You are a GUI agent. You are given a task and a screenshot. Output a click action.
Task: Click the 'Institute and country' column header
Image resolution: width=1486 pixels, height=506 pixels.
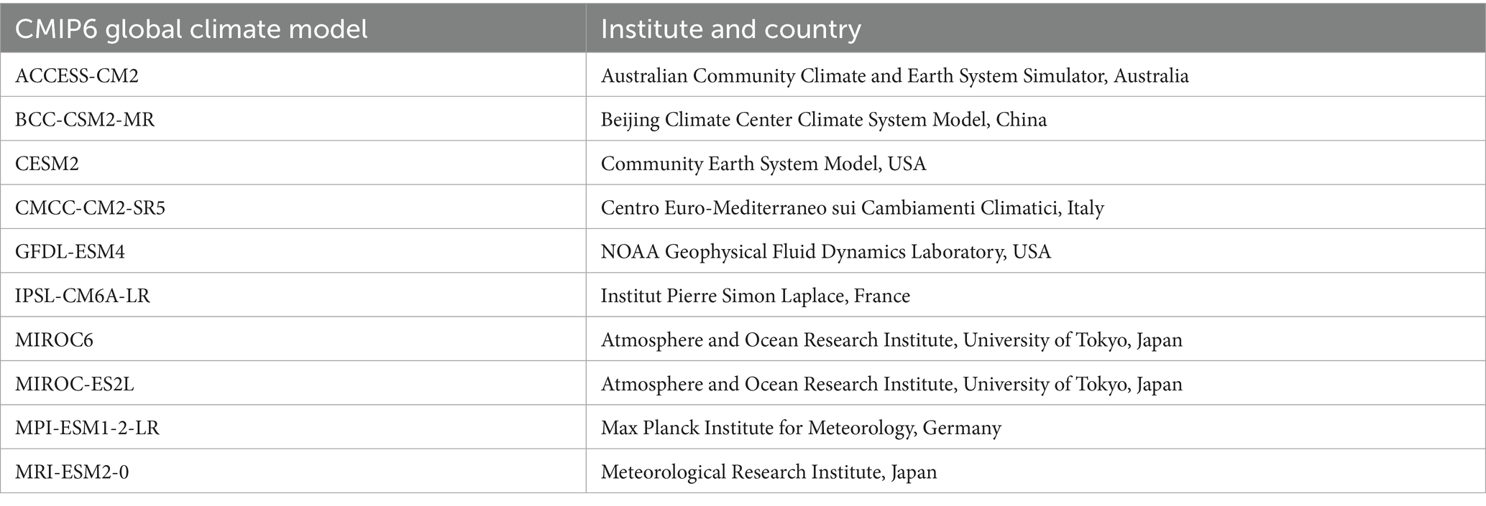(1036, 29)
